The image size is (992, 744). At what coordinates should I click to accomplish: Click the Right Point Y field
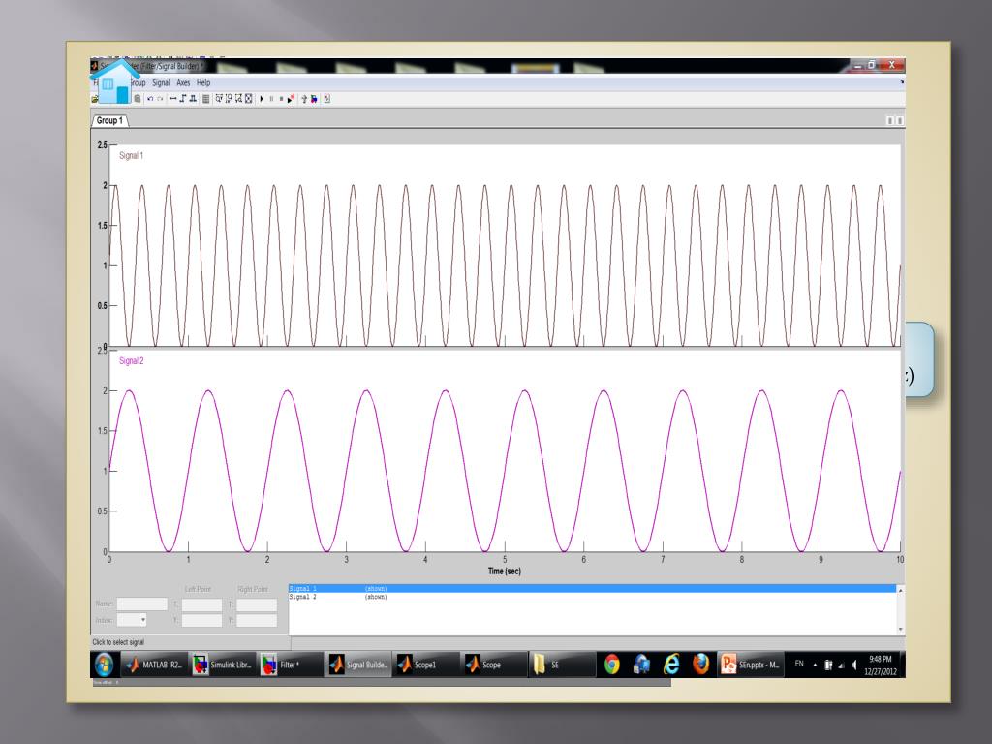257,621
